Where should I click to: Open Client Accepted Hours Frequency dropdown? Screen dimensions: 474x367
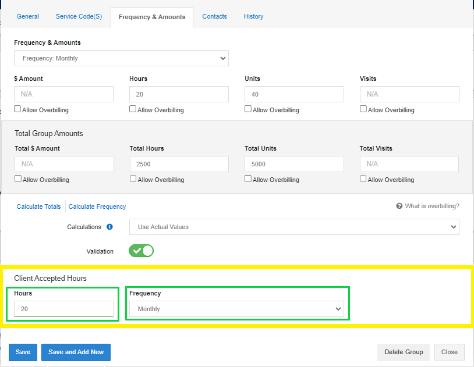(236, 309)
